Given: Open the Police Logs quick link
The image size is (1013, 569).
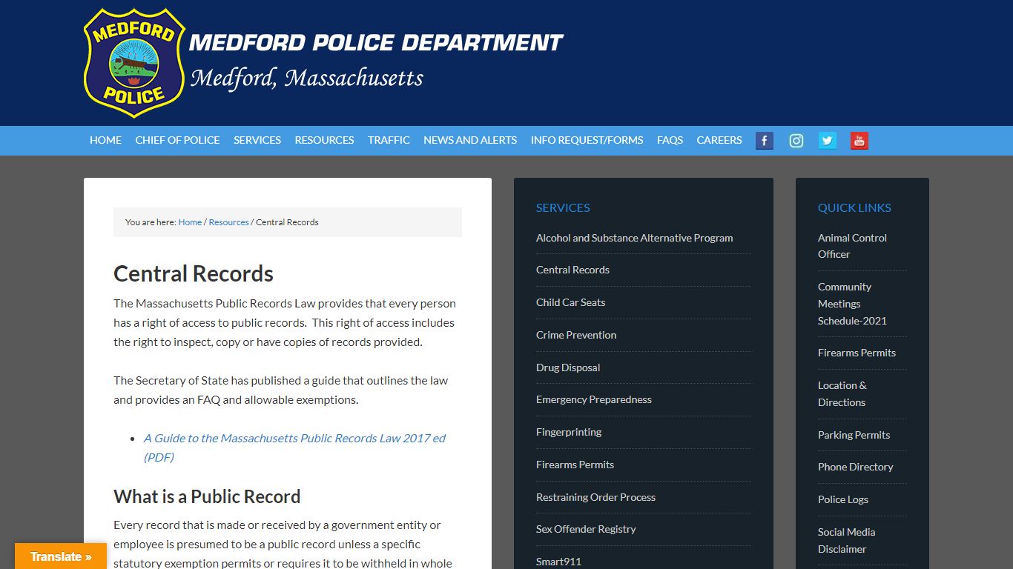Looking at the screenshot, I should (842, 499).
